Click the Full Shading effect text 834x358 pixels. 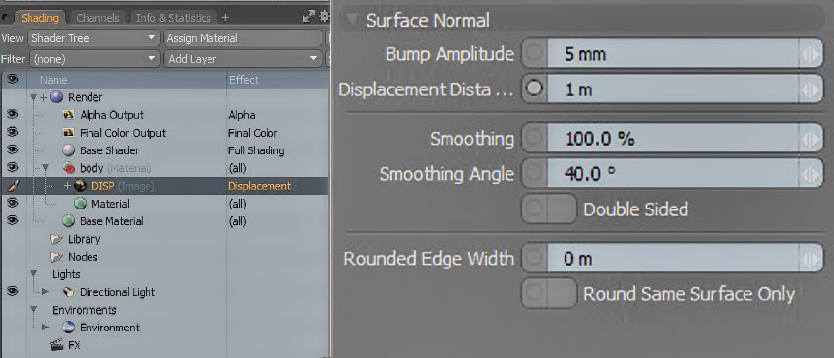click(256, 150)
